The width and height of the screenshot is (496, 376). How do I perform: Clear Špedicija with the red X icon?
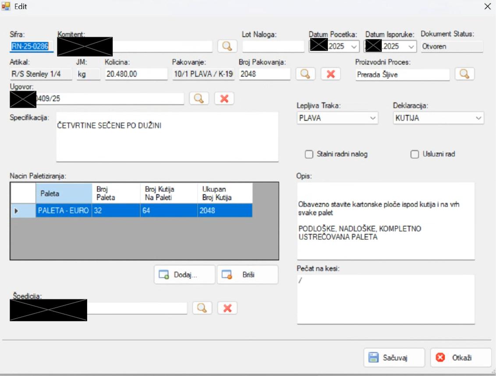[x=227, y=308]
